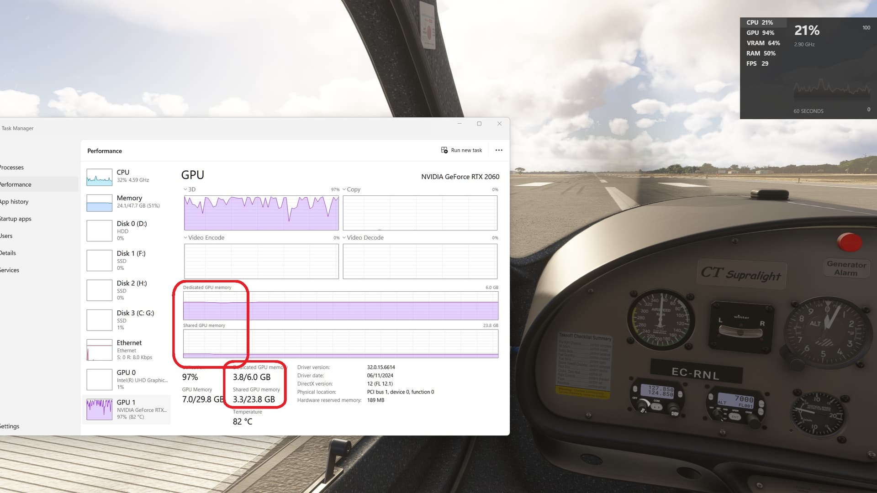Open the CPU performance thumbnail graph
Viewport: 877px width, 493px height.
(99, 177)
